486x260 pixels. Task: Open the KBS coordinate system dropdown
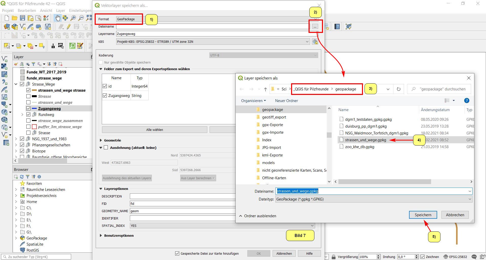click(x=307, y=42)
